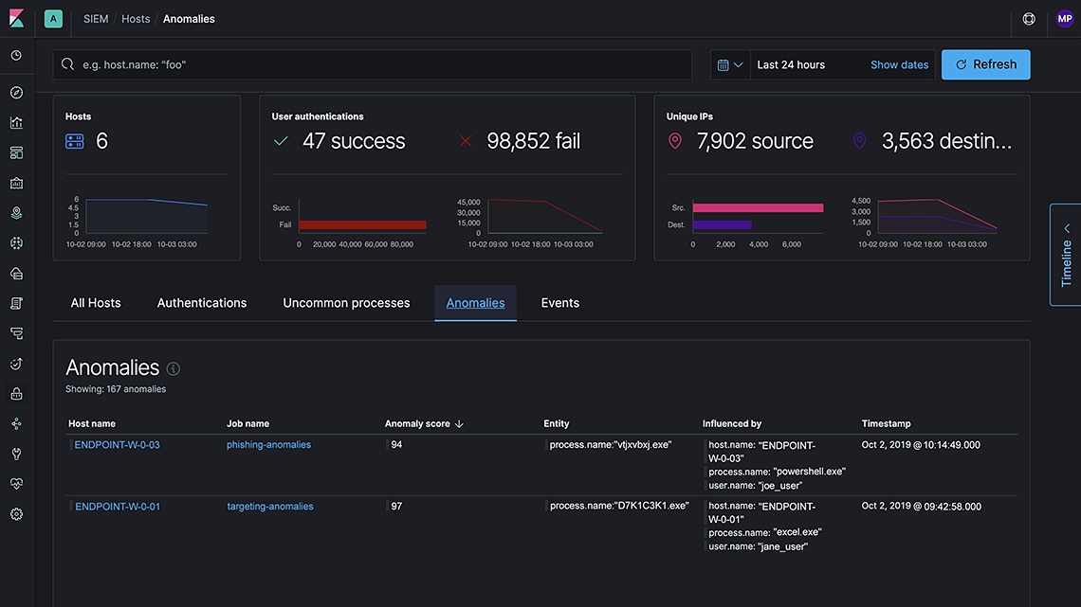Open the help globe icon in header
The height and width of the screenshot is (607, 1081).
(x=1029, y=19)
